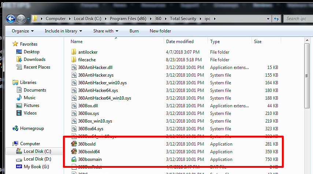This screenshot has width=313, height=174.
Task: Select the filecache folder icon
Action: point(74,59)
